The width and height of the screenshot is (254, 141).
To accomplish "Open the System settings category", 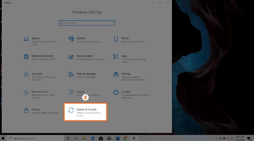I will point(41,41).
